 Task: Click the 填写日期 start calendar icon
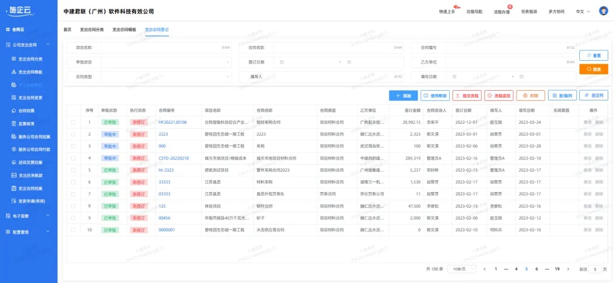454,77
